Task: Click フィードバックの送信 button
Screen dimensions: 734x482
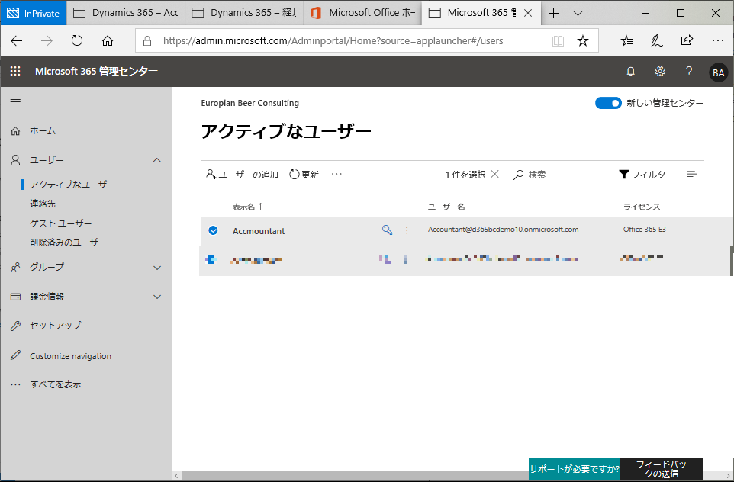Action: (661, 469)
